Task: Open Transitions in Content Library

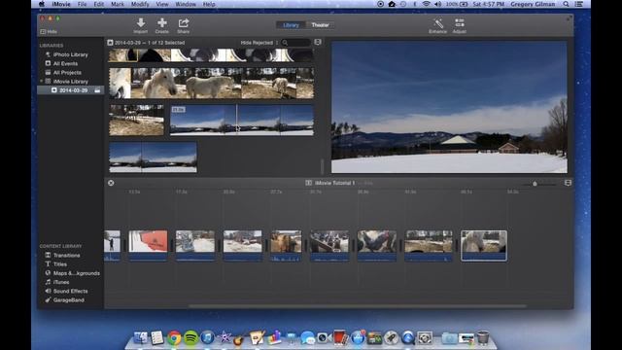Action: [x=66, y=255]
